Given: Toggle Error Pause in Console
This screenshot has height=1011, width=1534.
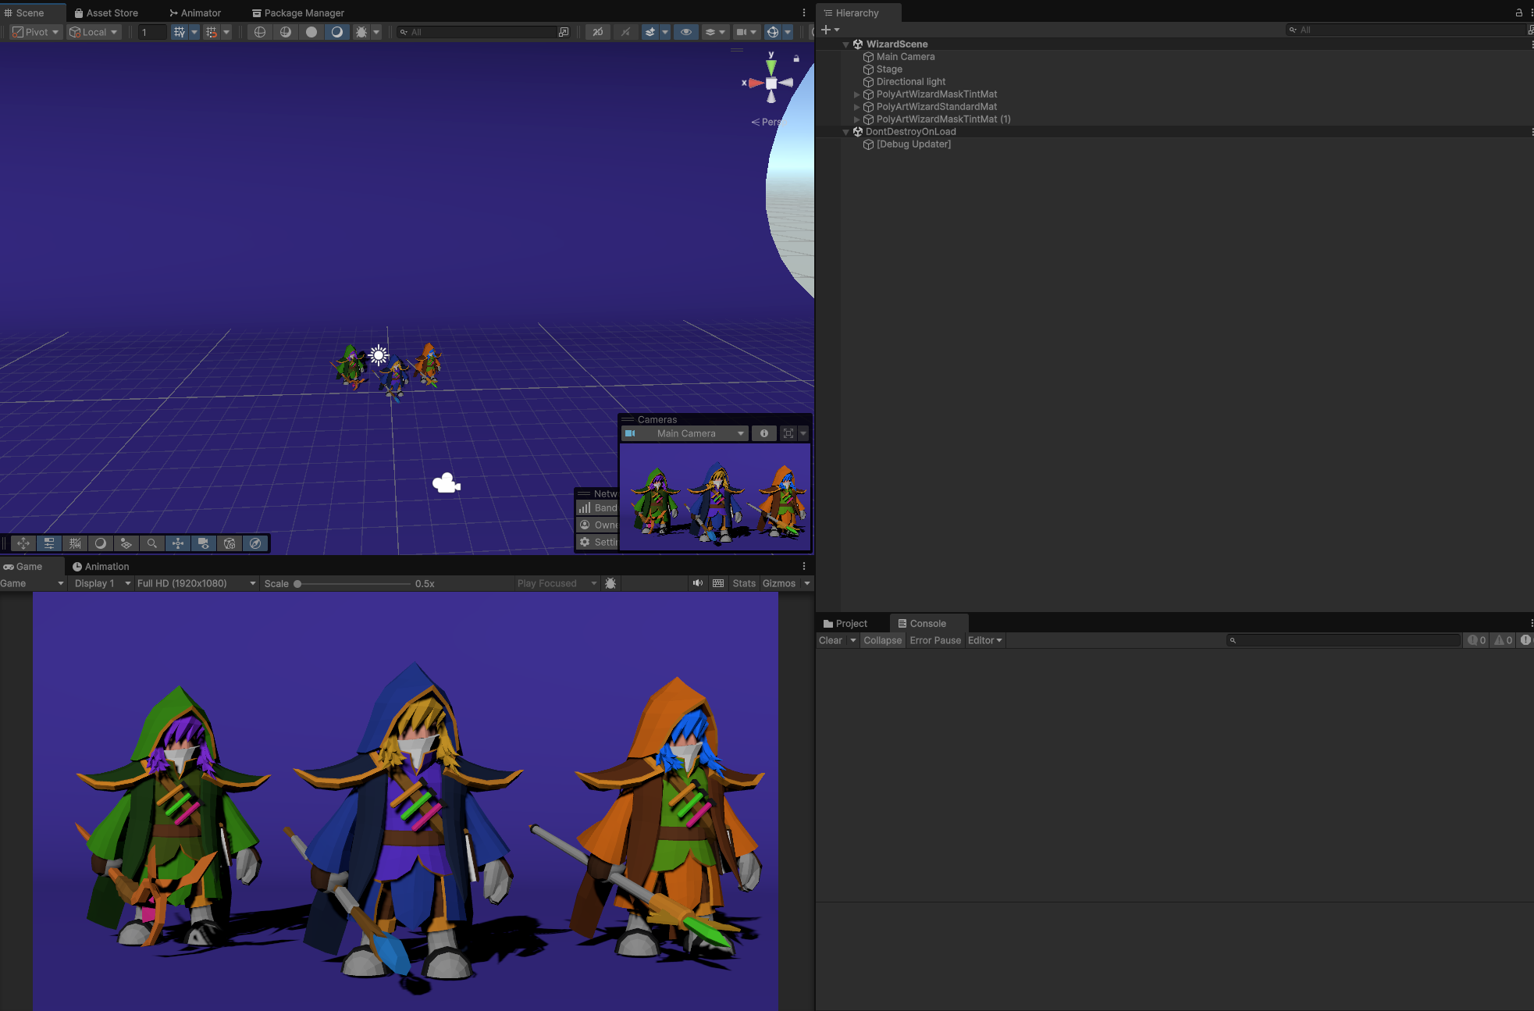Looking at the screenshot, I should pyautogui.click(x=935, y=640).
